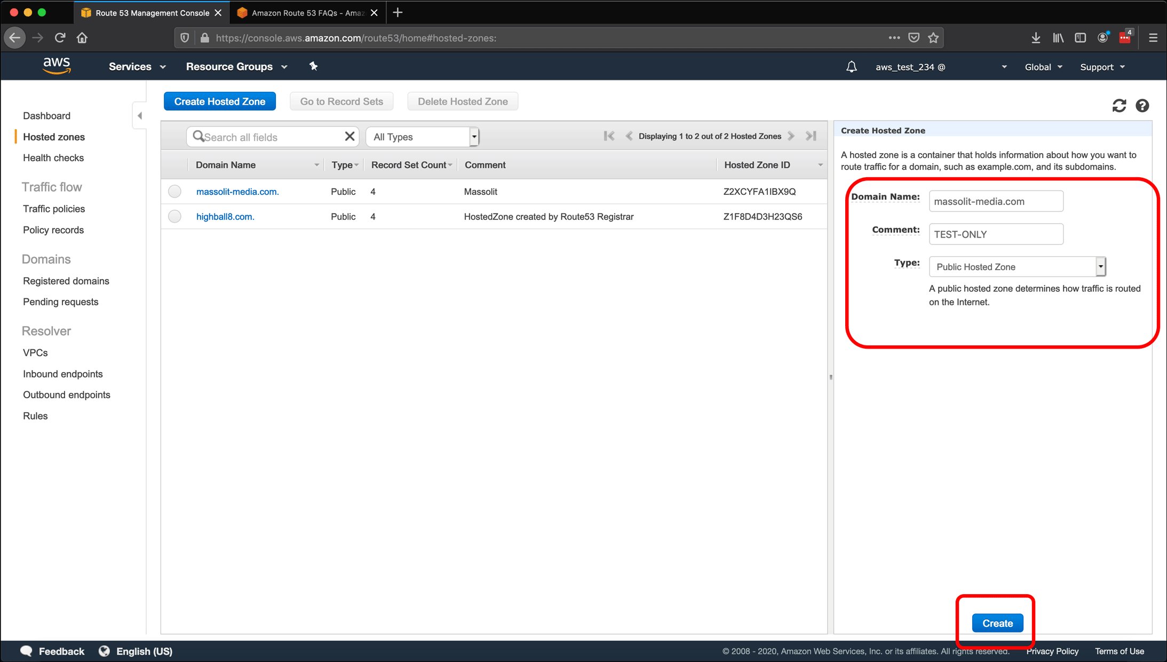
Task: Go to first page of hosted zones
Action: coord(609,136)
